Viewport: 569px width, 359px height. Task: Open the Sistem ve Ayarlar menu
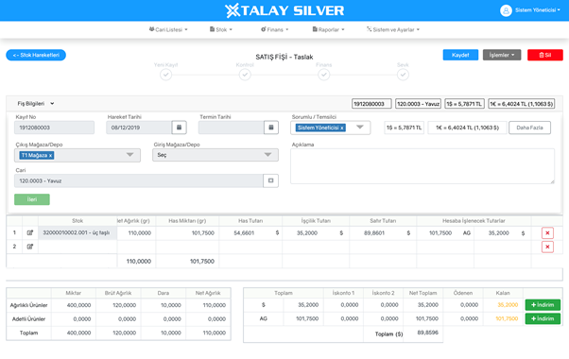[392, 29]
